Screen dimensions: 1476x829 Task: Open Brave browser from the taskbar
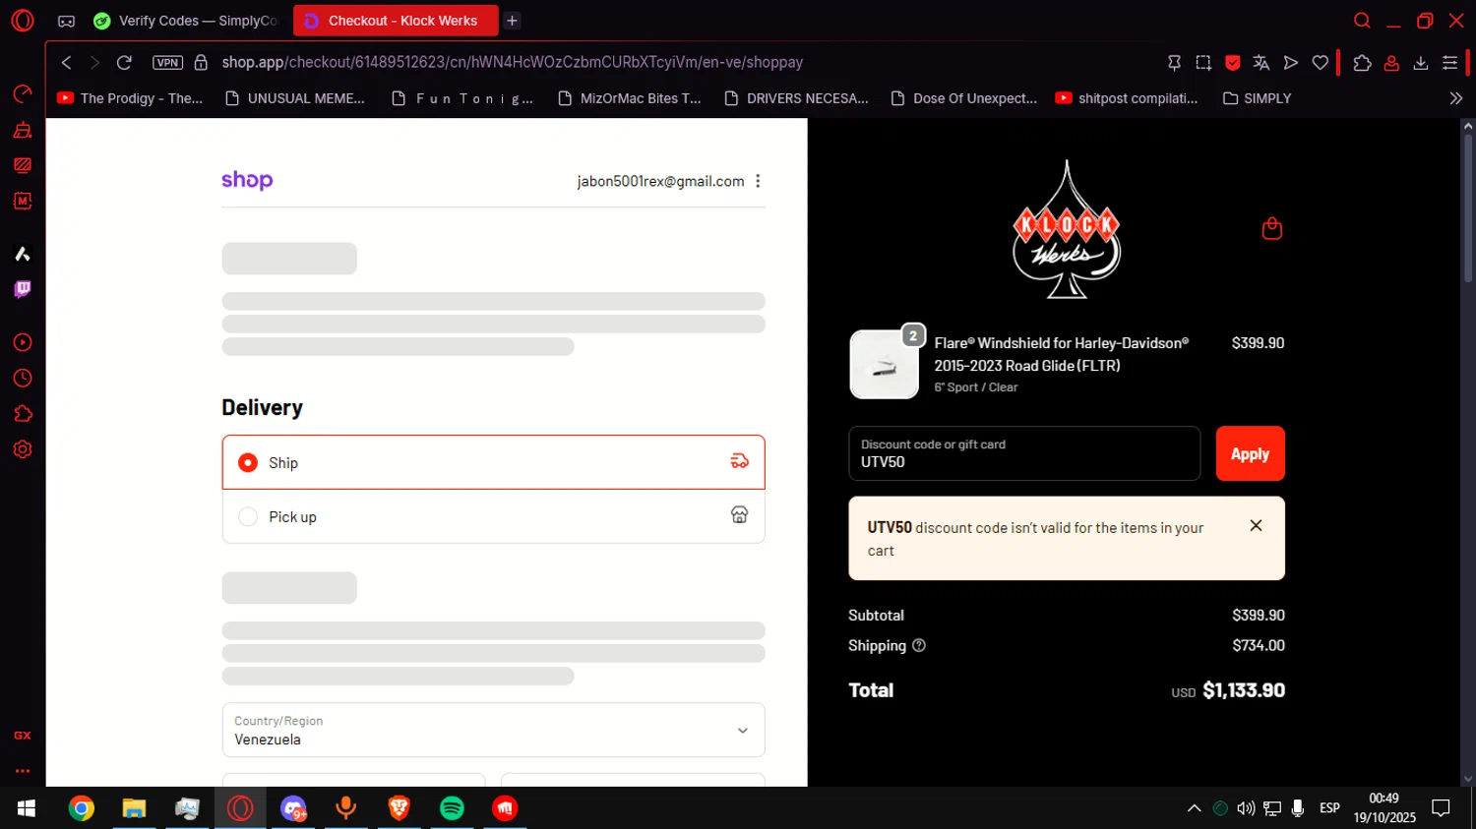pos(399,808)
